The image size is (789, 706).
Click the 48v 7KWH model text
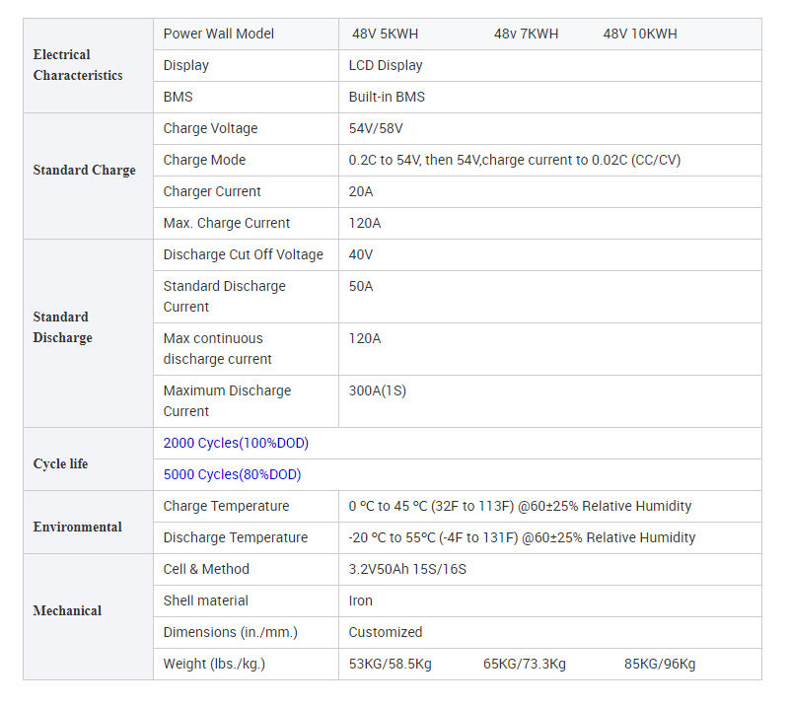(x=526, y=34)
